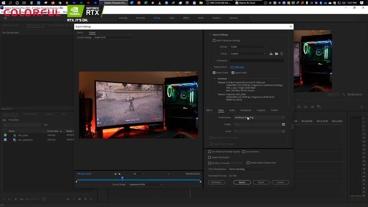The image size is (368, 207).
Task: Open Windows Start menu
Action: (3, 3)
